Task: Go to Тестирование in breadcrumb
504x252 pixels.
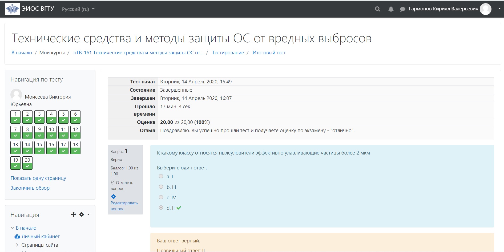Action: click(228, 53)
